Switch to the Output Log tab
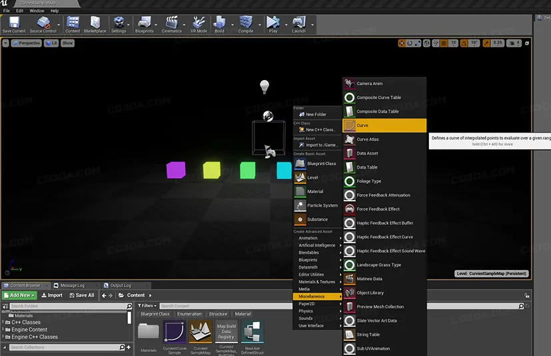551x356 pixels. point(121,285)
